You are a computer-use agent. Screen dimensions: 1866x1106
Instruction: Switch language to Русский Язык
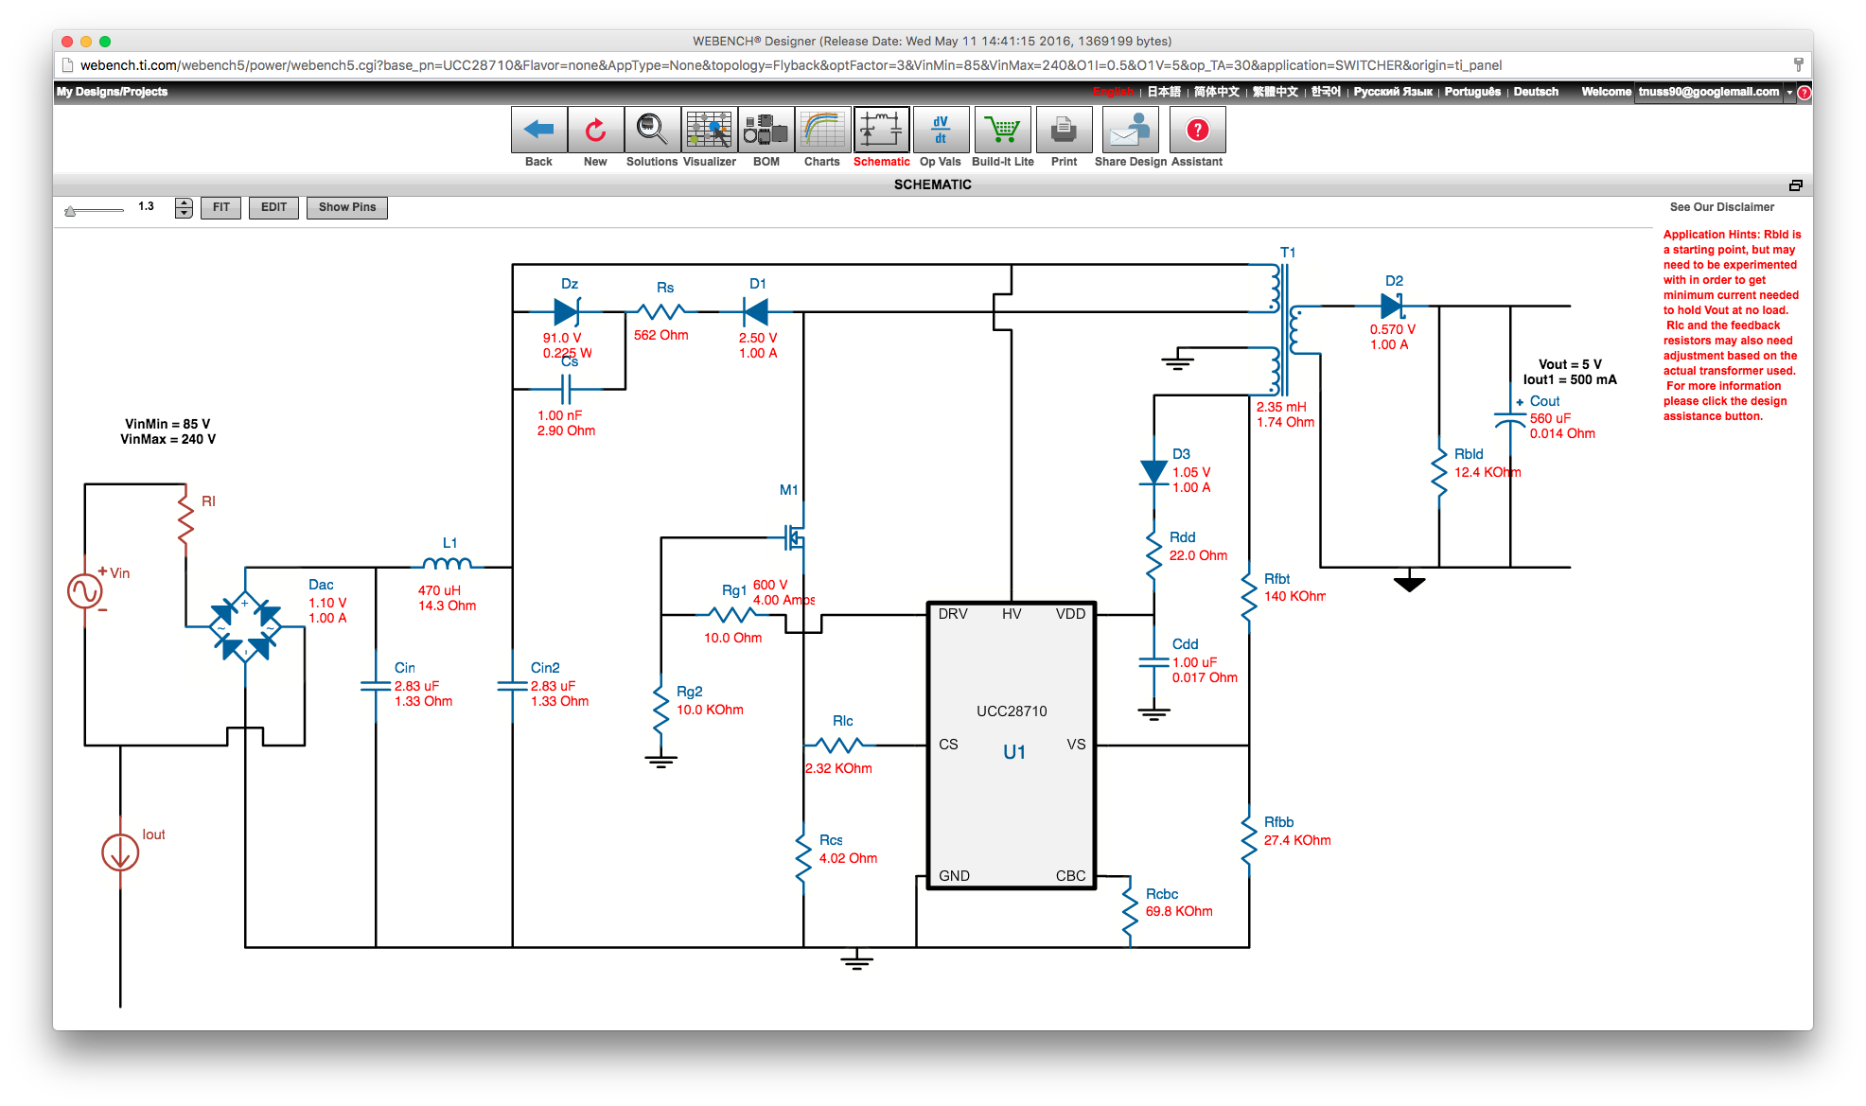pyautogui.click(x=1393, y=92)
